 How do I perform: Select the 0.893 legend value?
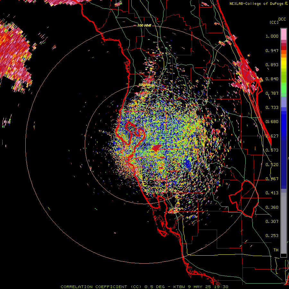pos(272,65)
